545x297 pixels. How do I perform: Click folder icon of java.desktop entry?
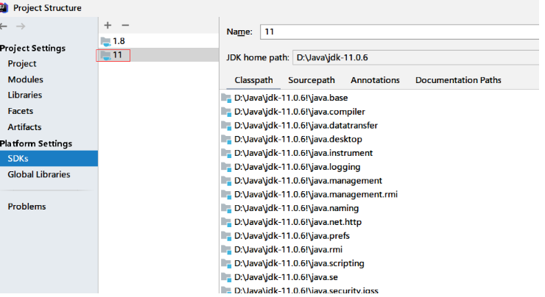tap(226, 140)
